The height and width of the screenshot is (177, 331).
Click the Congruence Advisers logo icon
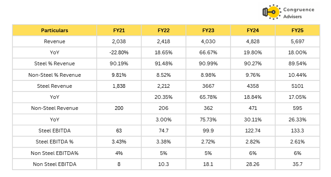point(272,12)
